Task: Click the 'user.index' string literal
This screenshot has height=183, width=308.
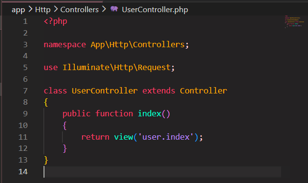Action: [166, 137]
